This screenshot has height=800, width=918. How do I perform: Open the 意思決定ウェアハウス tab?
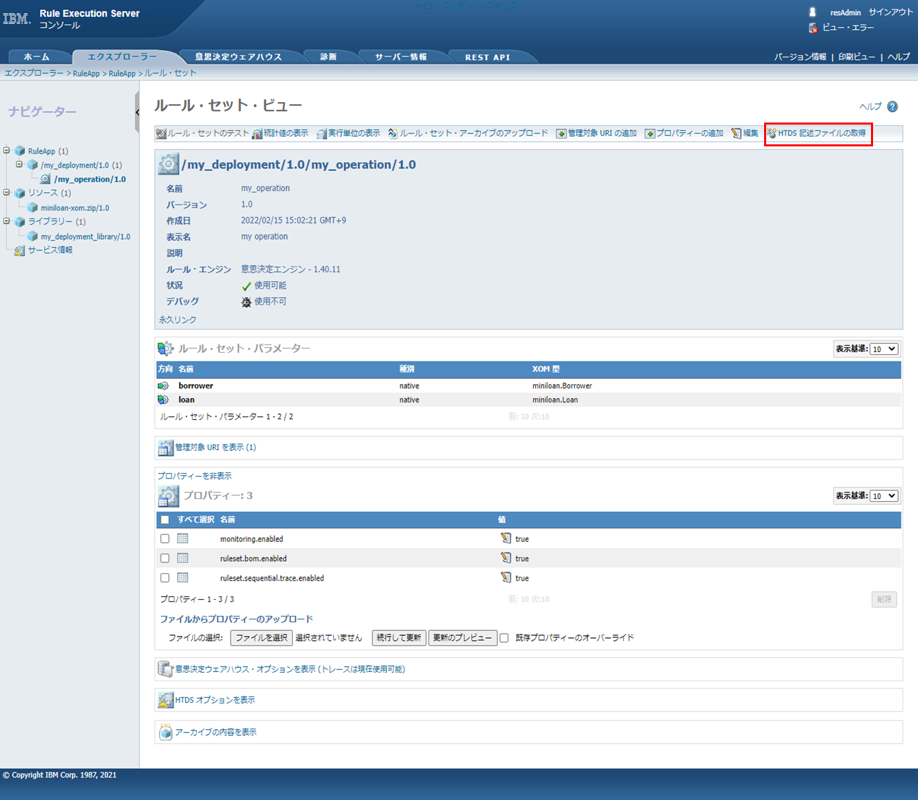point(238,57)
